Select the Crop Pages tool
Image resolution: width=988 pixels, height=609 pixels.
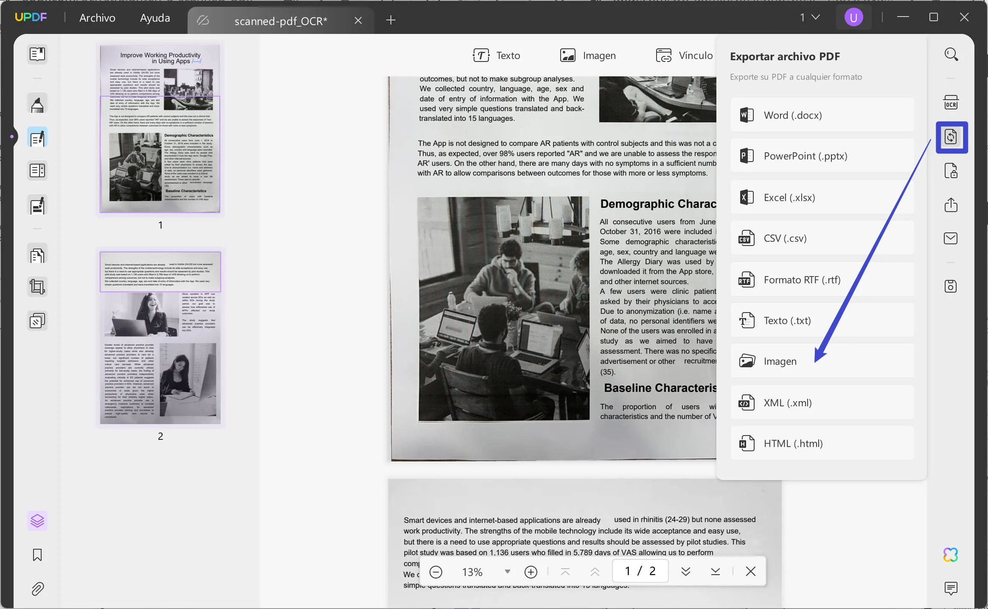tap(37, 287)
